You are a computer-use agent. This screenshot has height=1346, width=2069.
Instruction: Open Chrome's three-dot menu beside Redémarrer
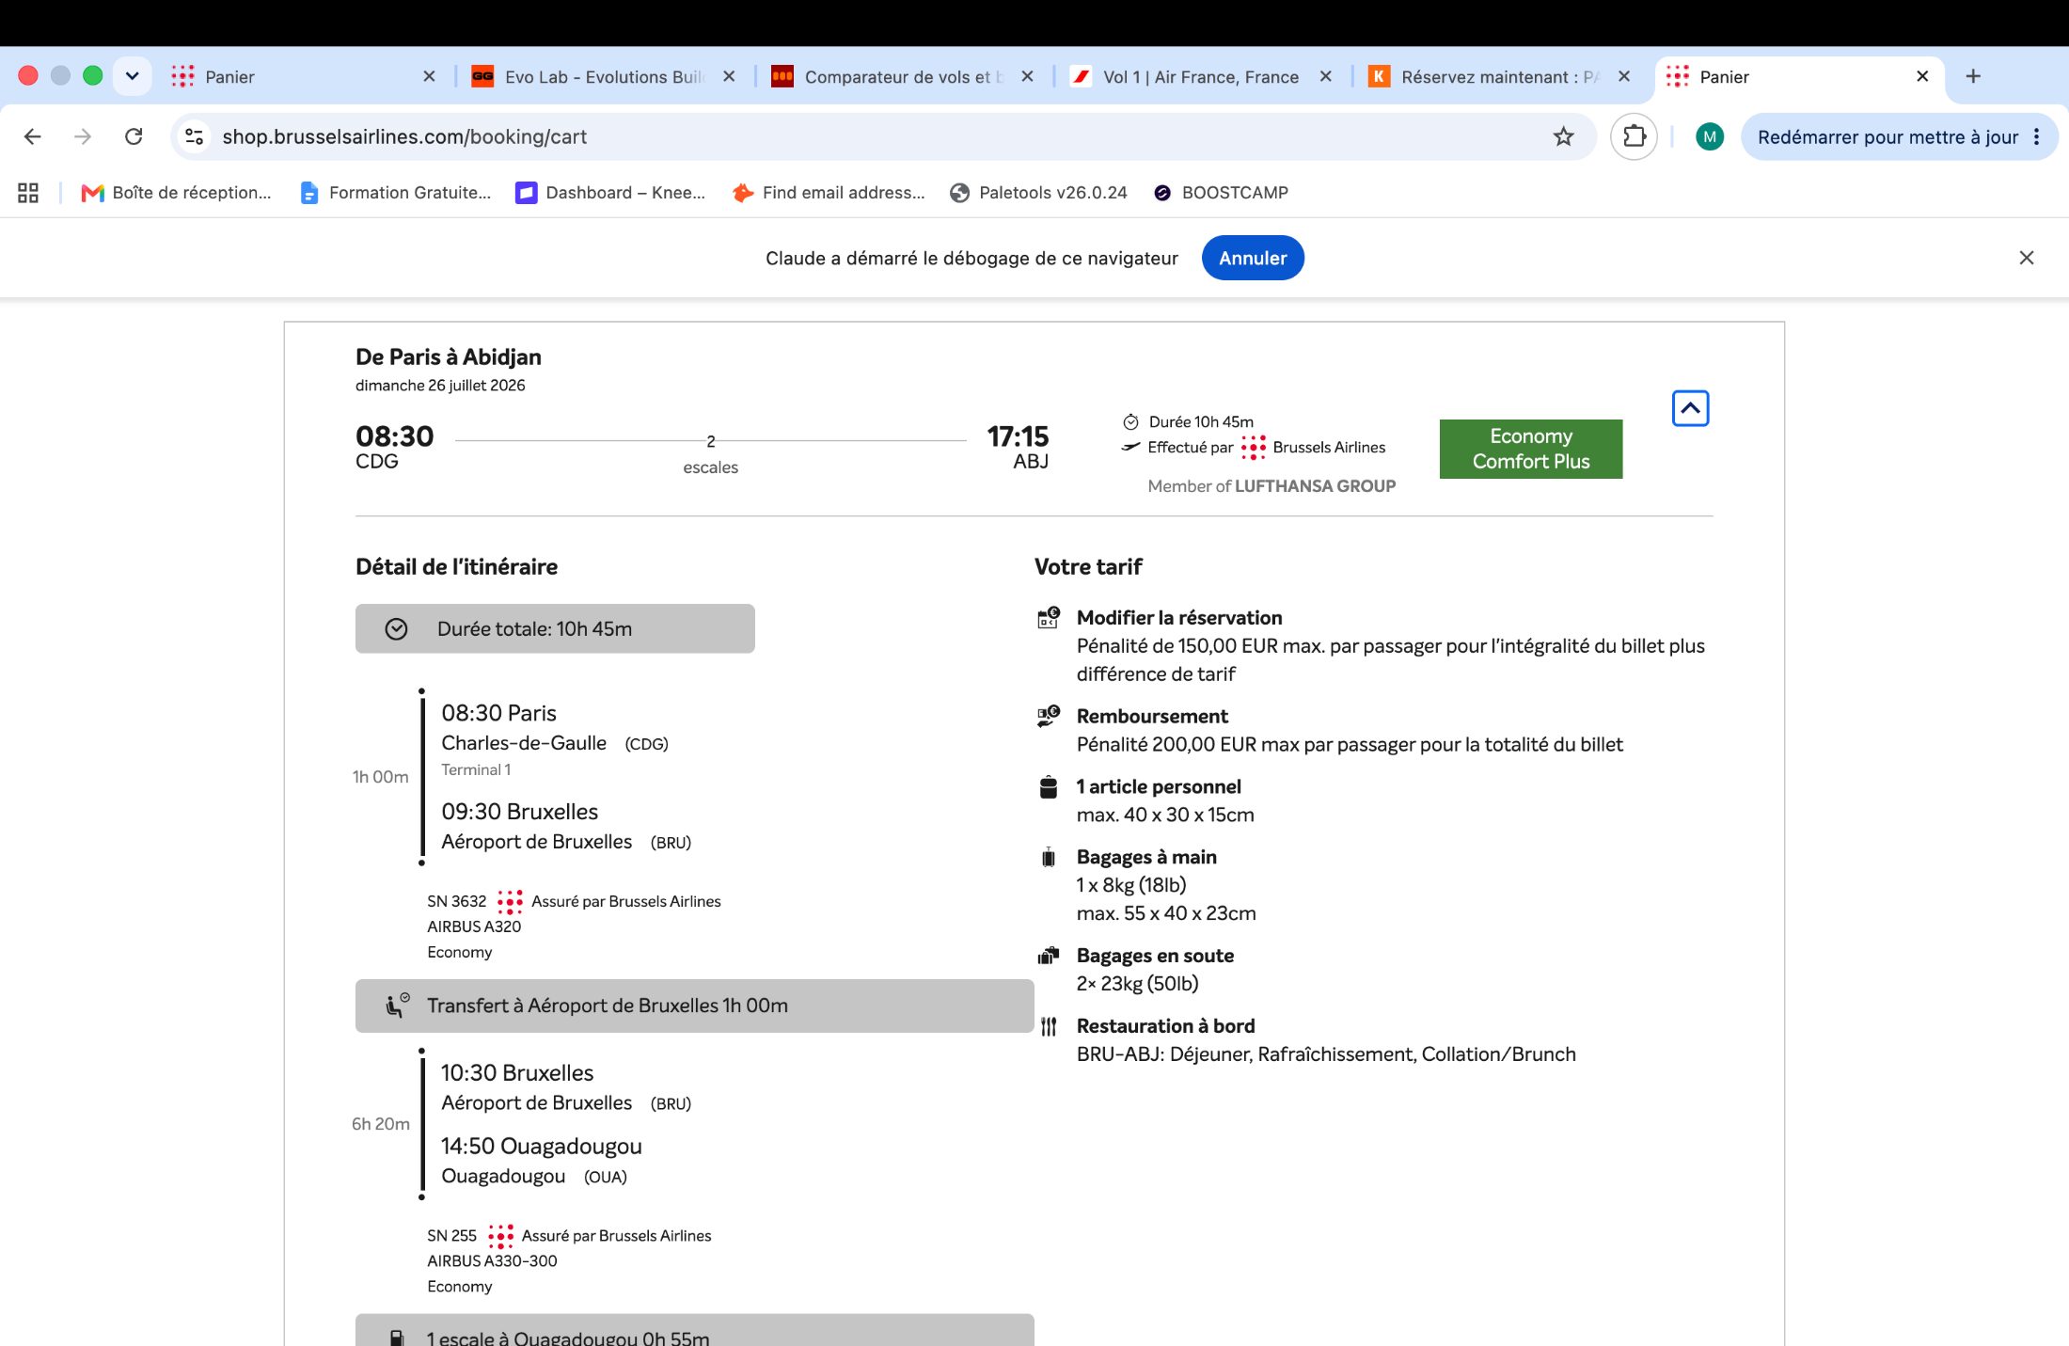pyautogui.click(x=2036, y=137)
